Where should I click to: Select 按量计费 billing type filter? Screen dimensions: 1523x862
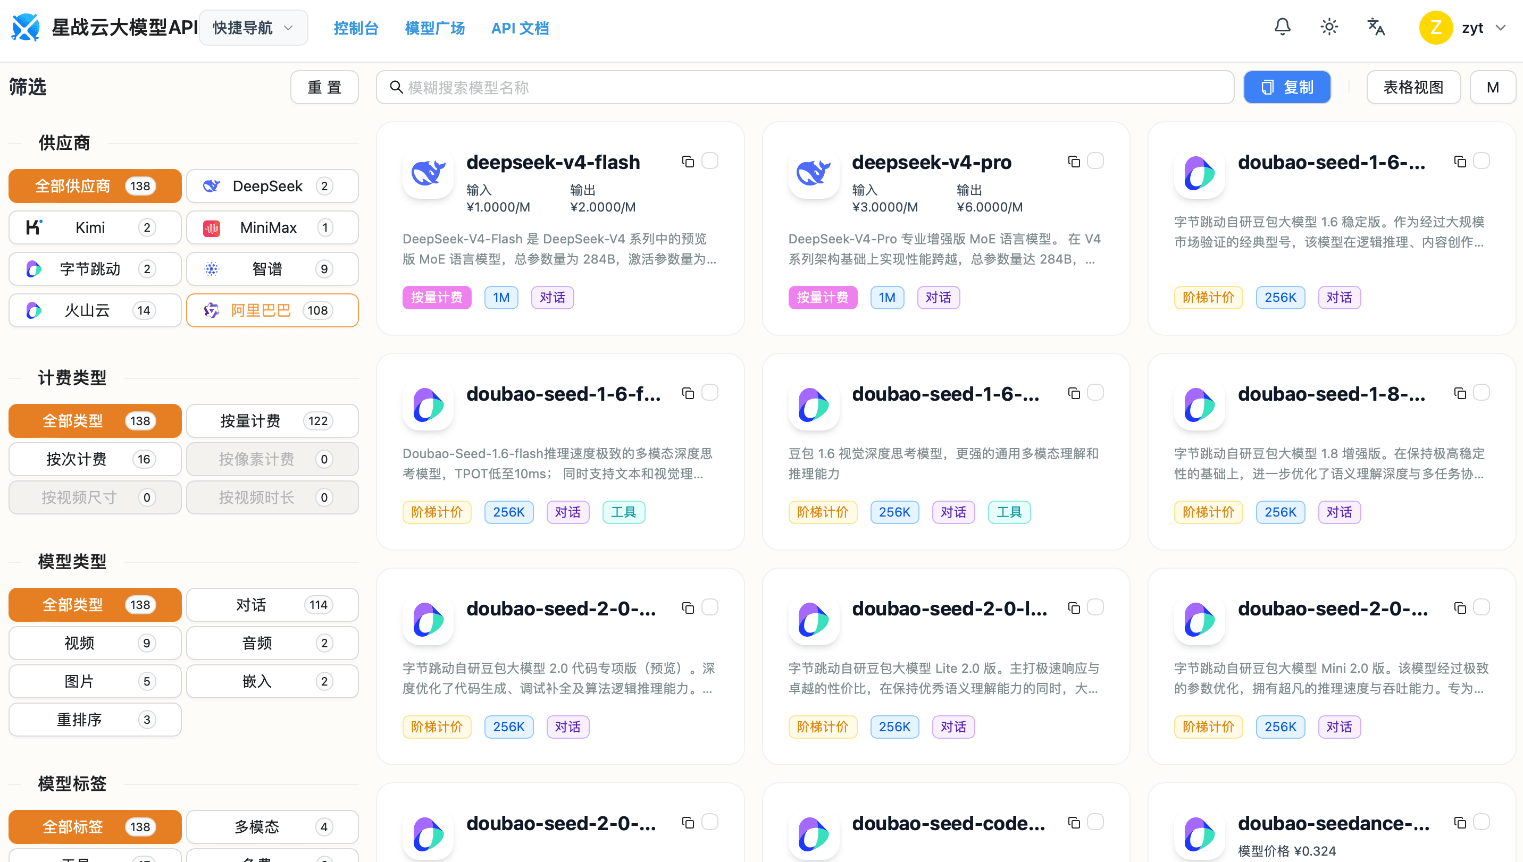click(x=272, y=421)
